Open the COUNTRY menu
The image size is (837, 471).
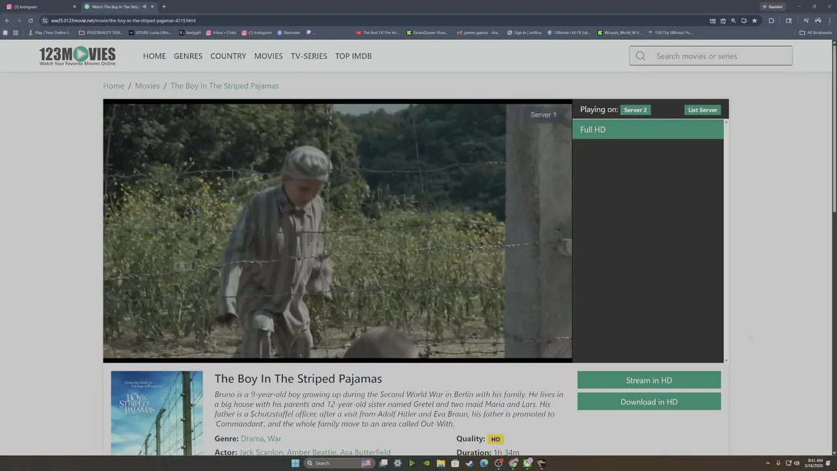(228, 56)
